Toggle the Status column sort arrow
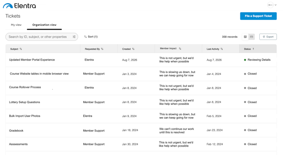Viewport: 283px width, 155px height. click(253, 49)
